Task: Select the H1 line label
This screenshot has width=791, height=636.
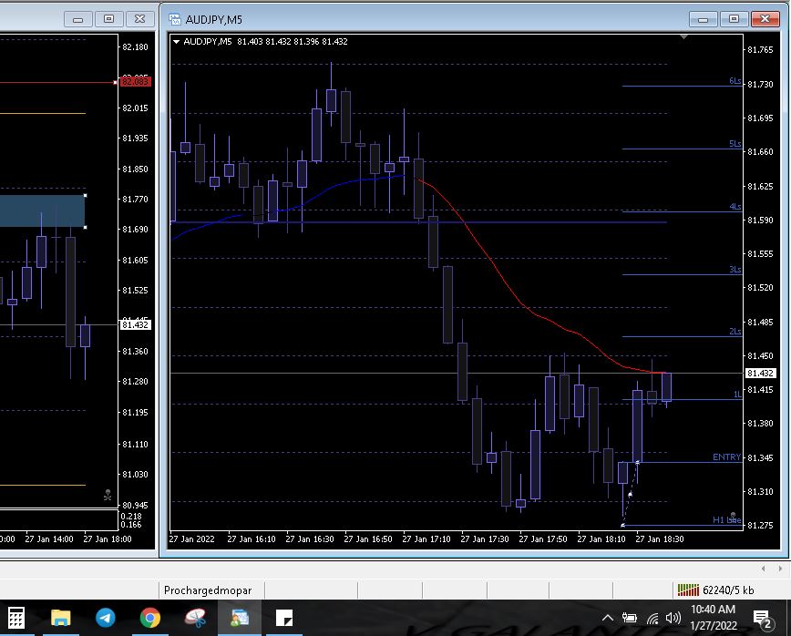Action: pos(726,520)
